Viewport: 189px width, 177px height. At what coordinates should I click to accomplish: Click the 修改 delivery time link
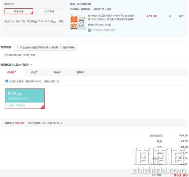coord(61,22)
